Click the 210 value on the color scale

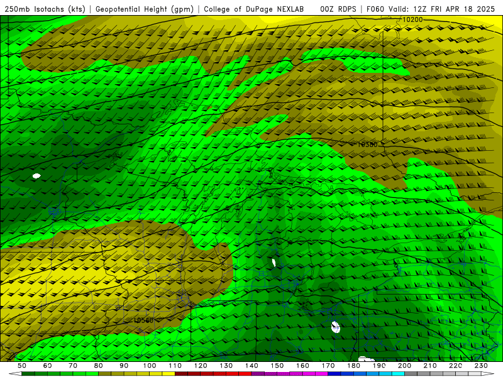(430, 366)
